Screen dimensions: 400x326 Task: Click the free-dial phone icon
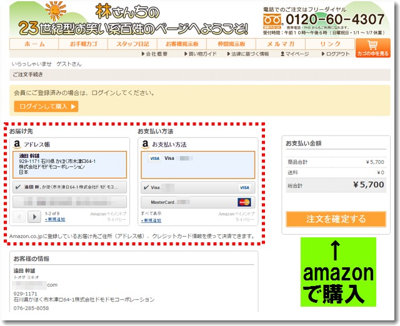coord(272,21)
